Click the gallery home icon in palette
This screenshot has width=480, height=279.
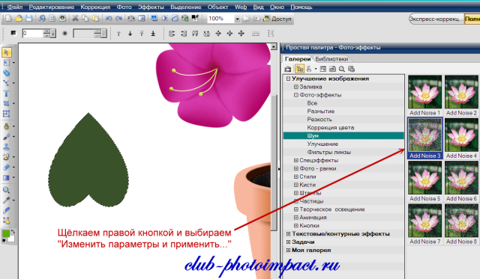[288, 69]
